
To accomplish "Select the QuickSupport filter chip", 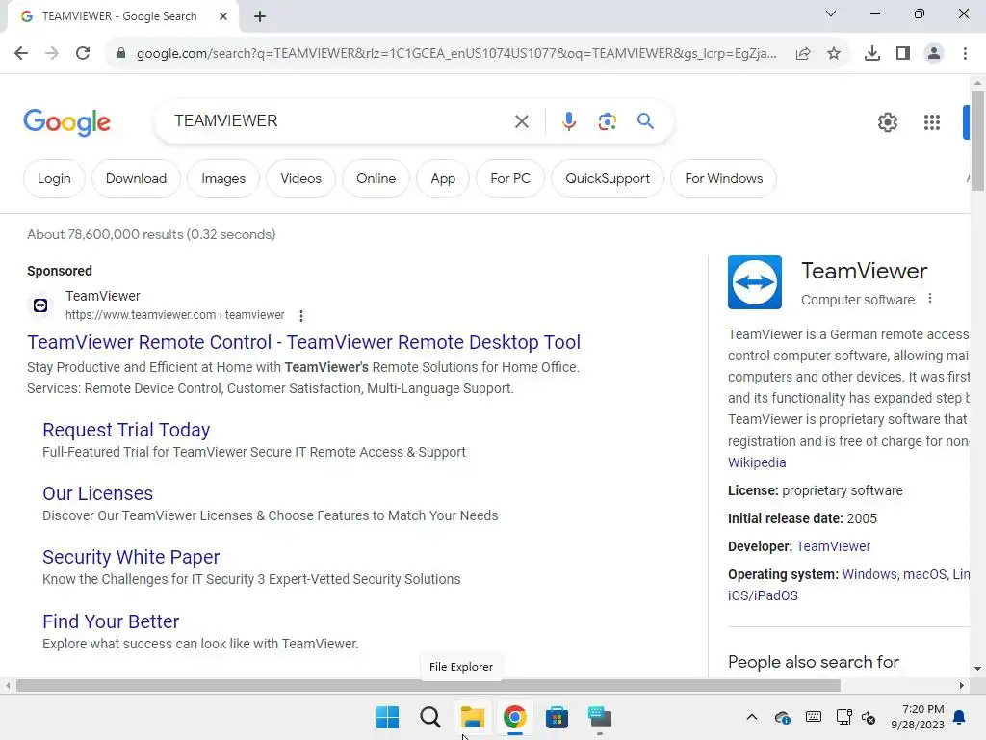I will tap(608, 178).
